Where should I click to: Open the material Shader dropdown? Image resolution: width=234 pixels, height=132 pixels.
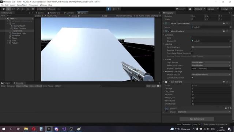(x=204, y=112)
